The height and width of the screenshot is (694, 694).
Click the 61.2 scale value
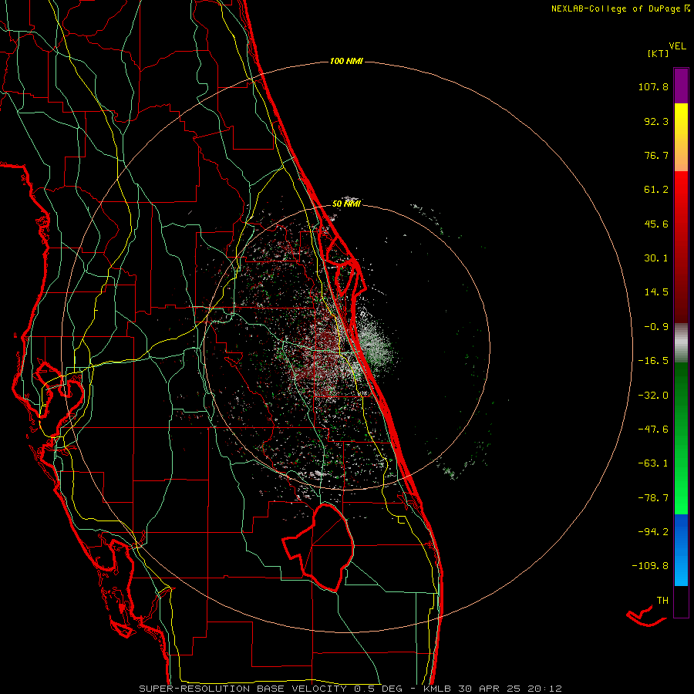(x=656, y=190)
